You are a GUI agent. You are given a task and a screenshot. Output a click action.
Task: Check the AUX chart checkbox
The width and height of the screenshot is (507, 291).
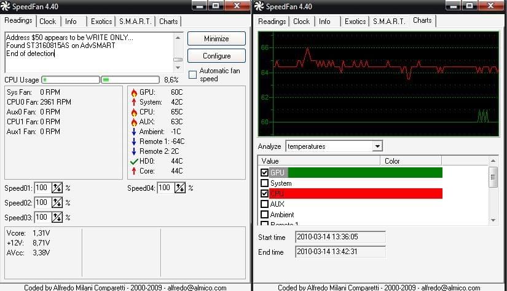[x=264, y=204]
